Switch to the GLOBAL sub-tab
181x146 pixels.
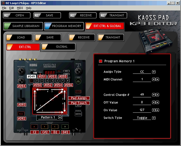(58, 47)
